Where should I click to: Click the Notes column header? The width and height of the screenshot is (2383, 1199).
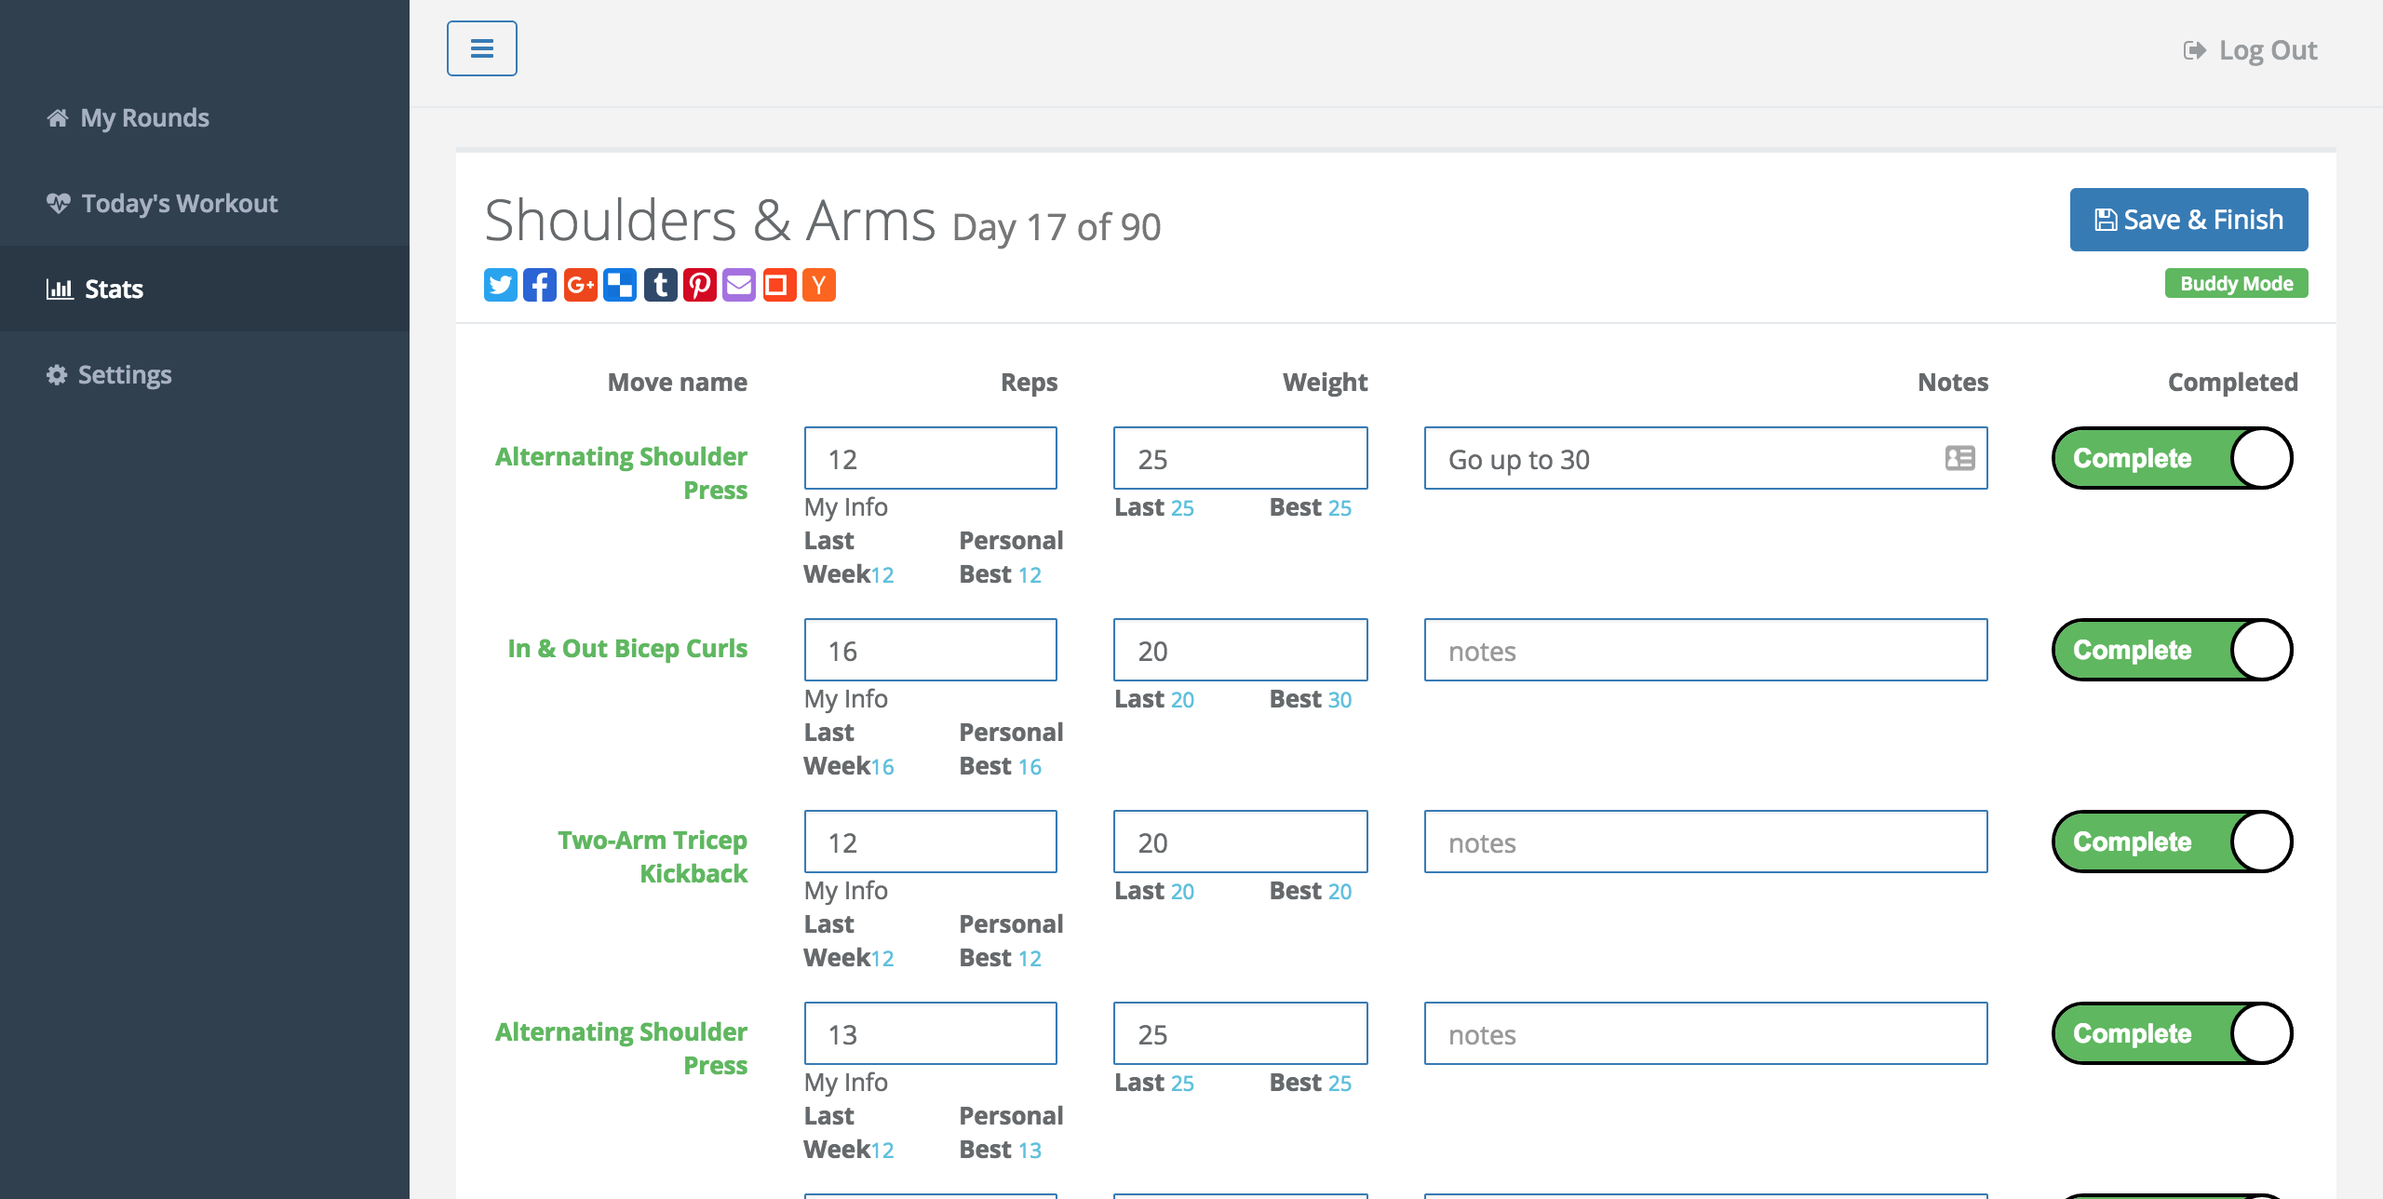click(x=1953, y=382)
